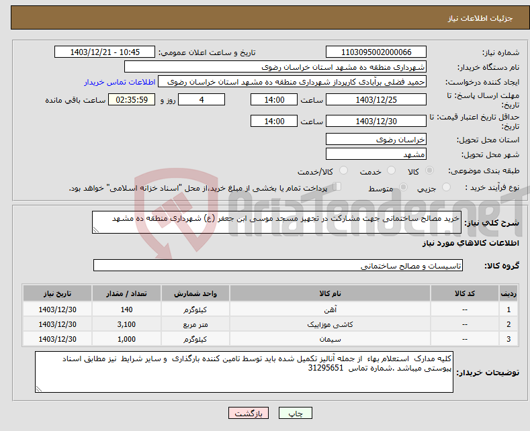This screenshot has height=431, width=530.
Task: Click the کیلوگرم unit in the آهن row
Action: click(x=195, y=309)
